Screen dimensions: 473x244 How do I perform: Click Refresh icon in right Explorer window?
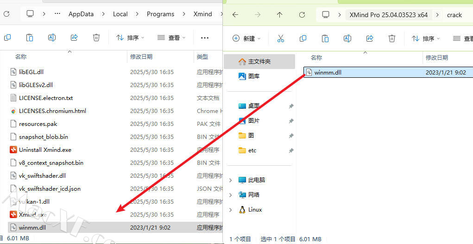[x=302, y=15]
